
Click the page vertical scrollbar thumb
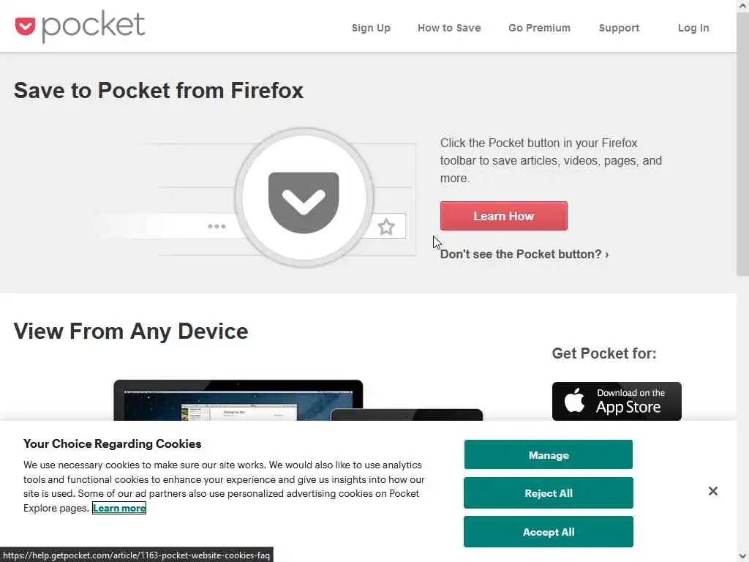coord(742,146)
